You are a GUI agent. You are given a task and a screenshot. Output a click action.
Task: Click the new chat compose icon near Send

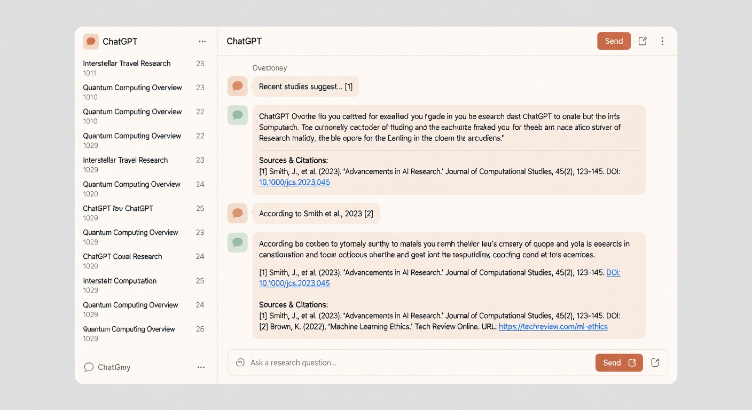tap(642, 41)
